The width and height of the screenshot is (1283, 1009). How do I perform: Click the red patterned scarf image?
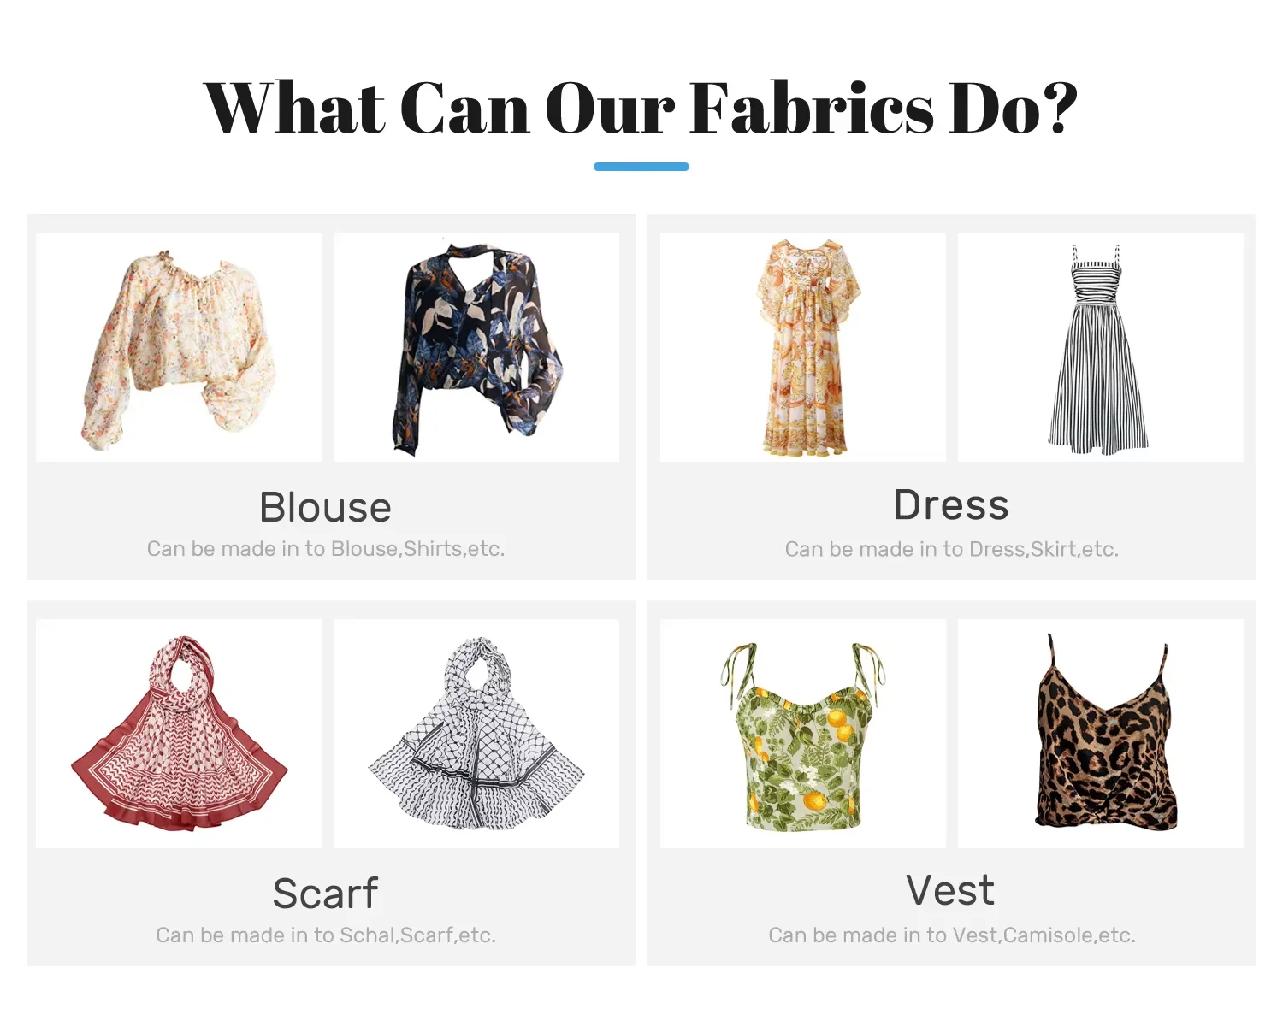179,734
